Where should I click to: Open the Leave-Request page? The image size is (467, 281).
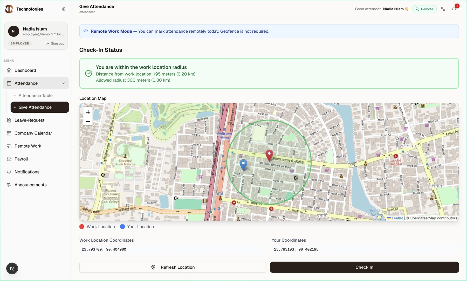tap(36, 120)
